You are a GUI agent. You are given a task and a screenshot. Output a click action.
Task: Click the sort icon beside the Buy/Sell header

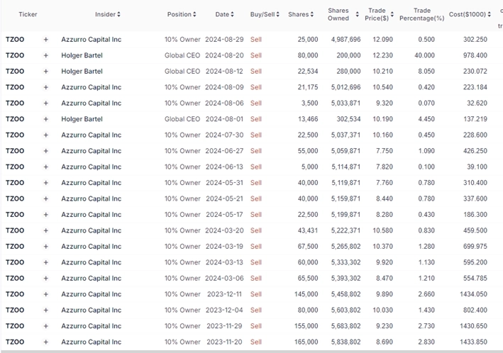pos(278,14)
